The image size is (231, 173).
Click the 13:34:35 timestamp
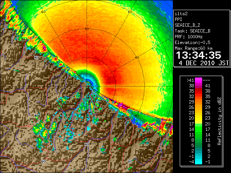199,55
